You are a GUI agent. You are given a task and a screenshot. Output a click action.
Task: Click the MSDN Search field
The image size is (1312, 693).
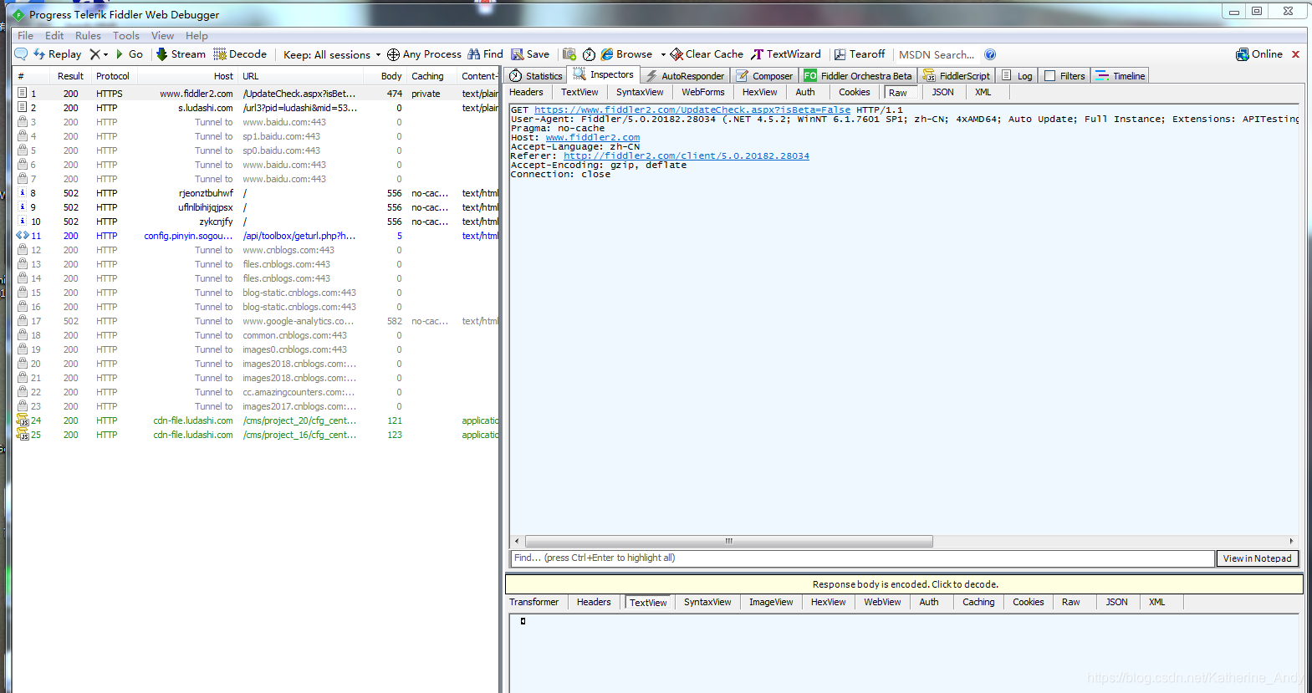(937, 54)
